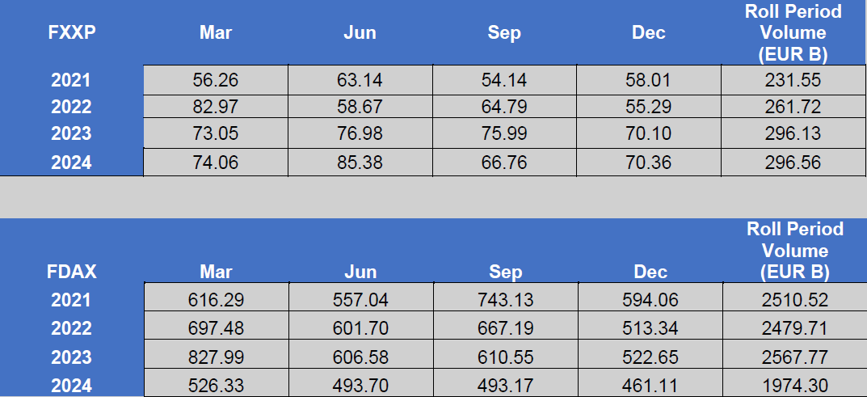Click the FDAX 2023 Mar value 827.99
Viewport: 867px width, 397px height.
coord(217,357)
